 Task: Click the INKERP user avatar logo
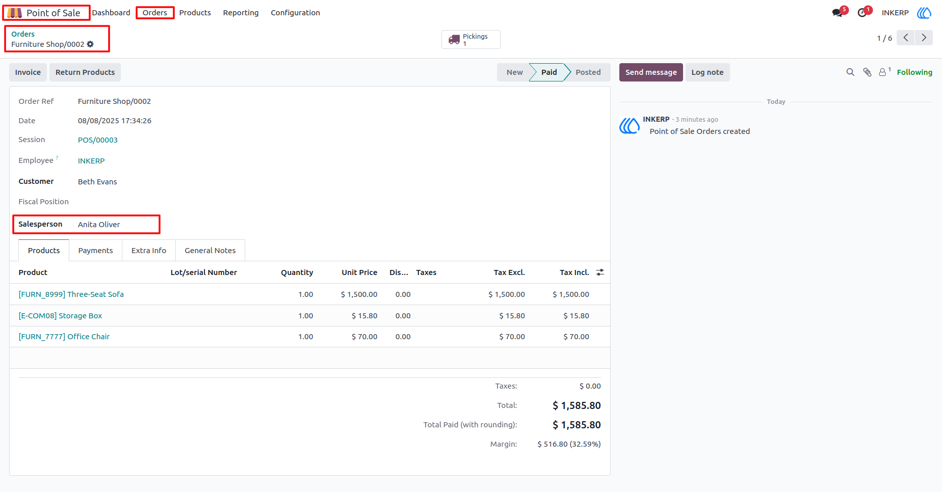(924, 13)
